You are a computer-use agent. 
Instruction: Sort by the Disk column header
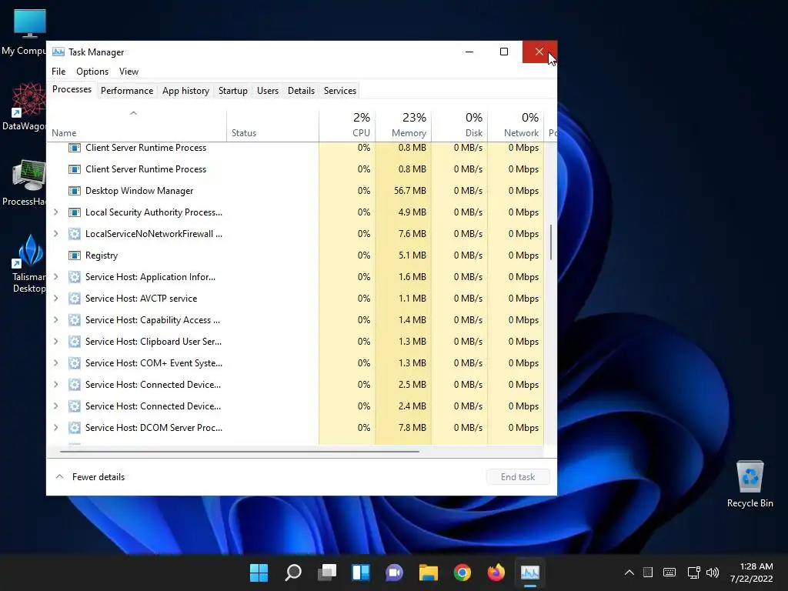point(460,125)
